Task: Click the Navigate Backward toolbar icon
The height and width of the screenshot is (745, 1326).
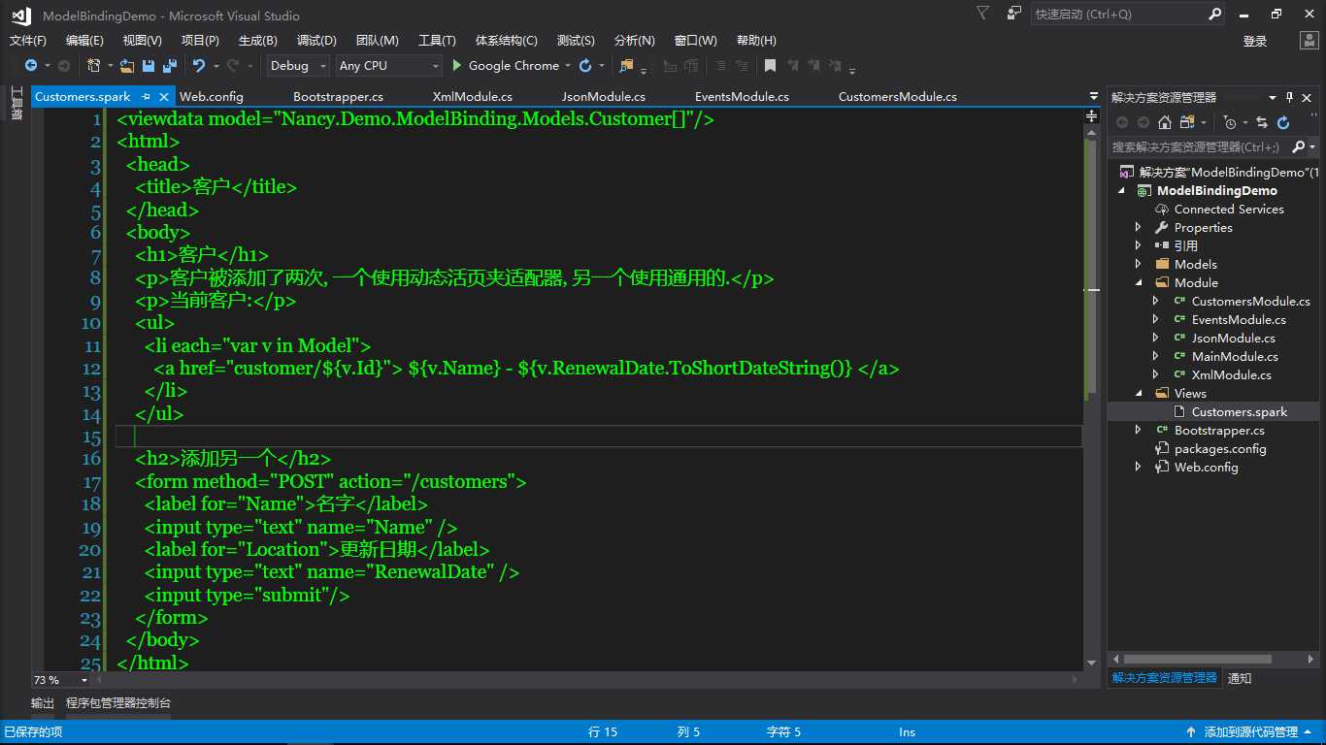Action: click(x=31, y=66)
